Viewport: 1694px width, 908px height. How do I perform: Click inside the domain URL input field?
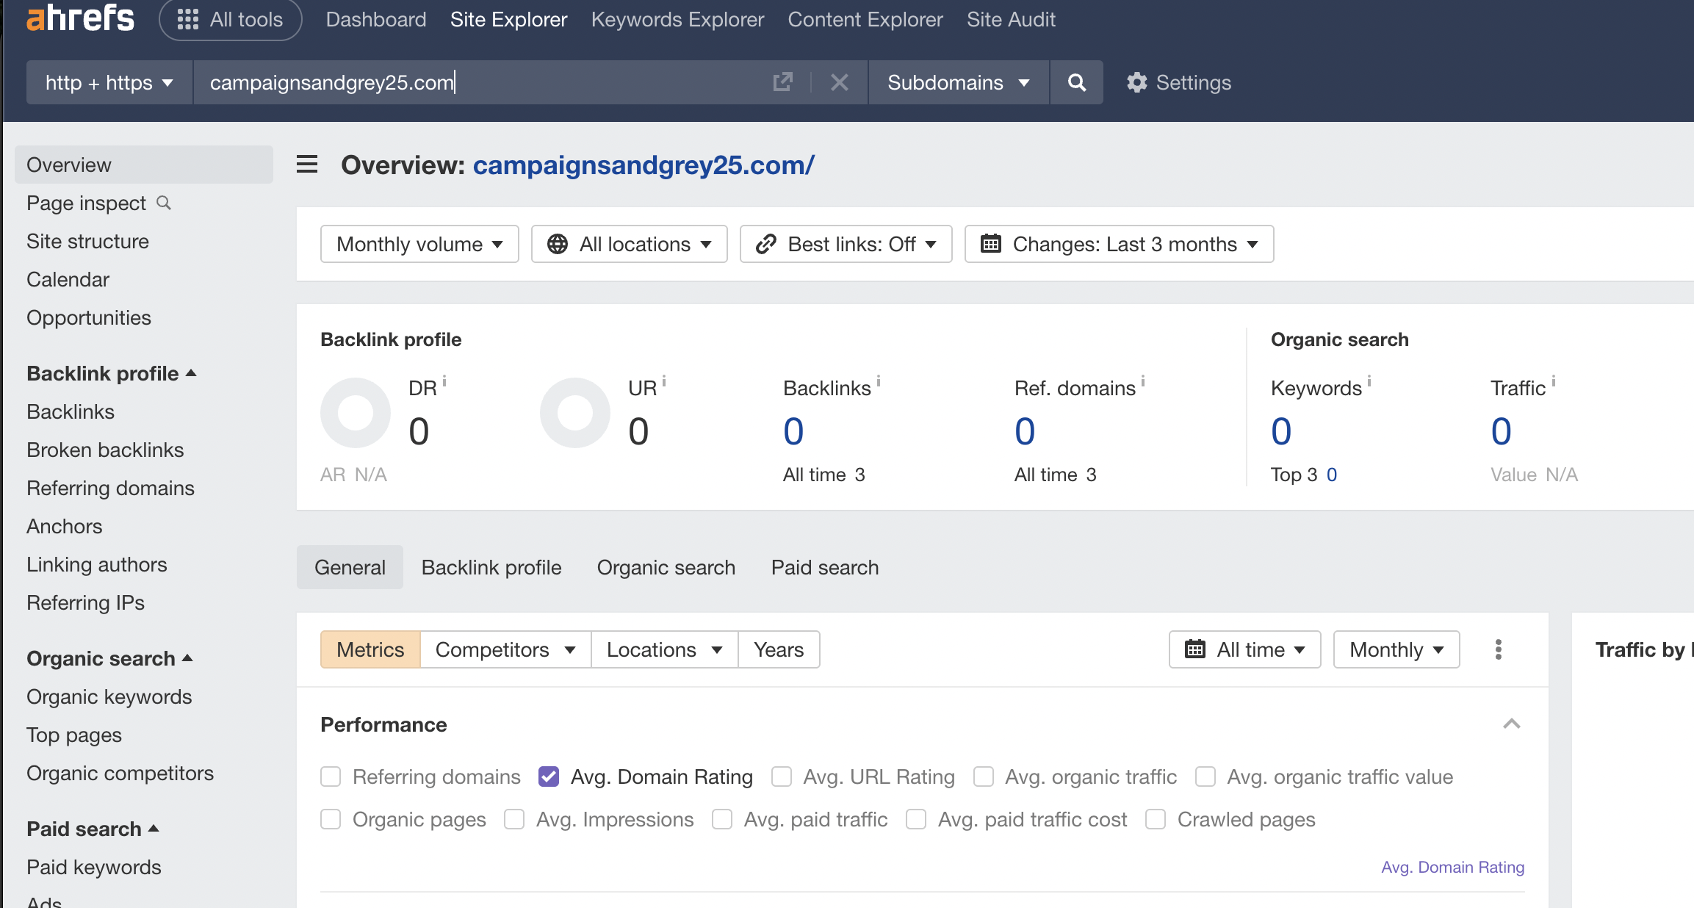[477, 82]
